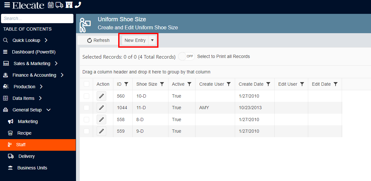Open the Shoe Size column filter icon
Viewport: 371px width, 181px height.
162,84
